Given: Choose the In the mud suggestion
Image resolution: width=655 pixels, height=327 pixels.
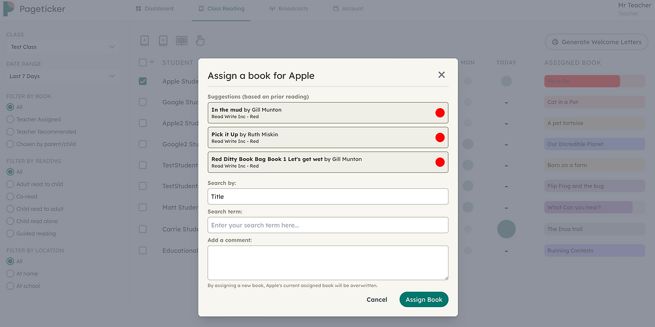Looking at the screenshot, I should click(328, 113).
